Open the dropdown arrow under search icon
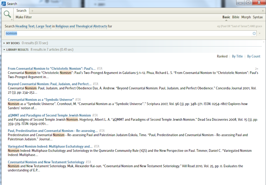The image size is (266, 185). (12, 20)
